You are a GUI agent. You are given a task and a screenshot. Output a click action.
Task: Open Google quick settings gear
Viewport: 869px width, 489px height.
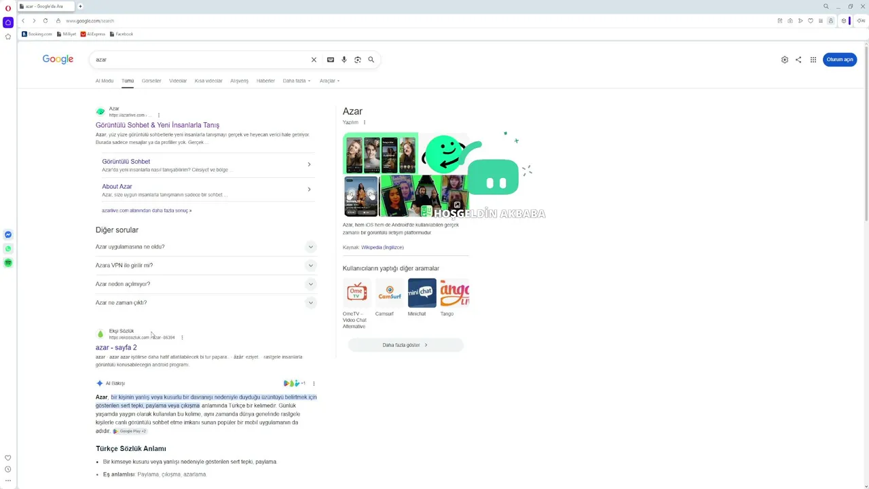click(x=785, y=60)
